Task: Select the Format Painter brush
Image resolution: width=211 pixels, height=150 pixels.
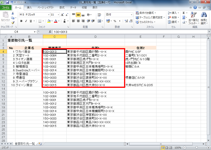Action: [x=13, y=23]
